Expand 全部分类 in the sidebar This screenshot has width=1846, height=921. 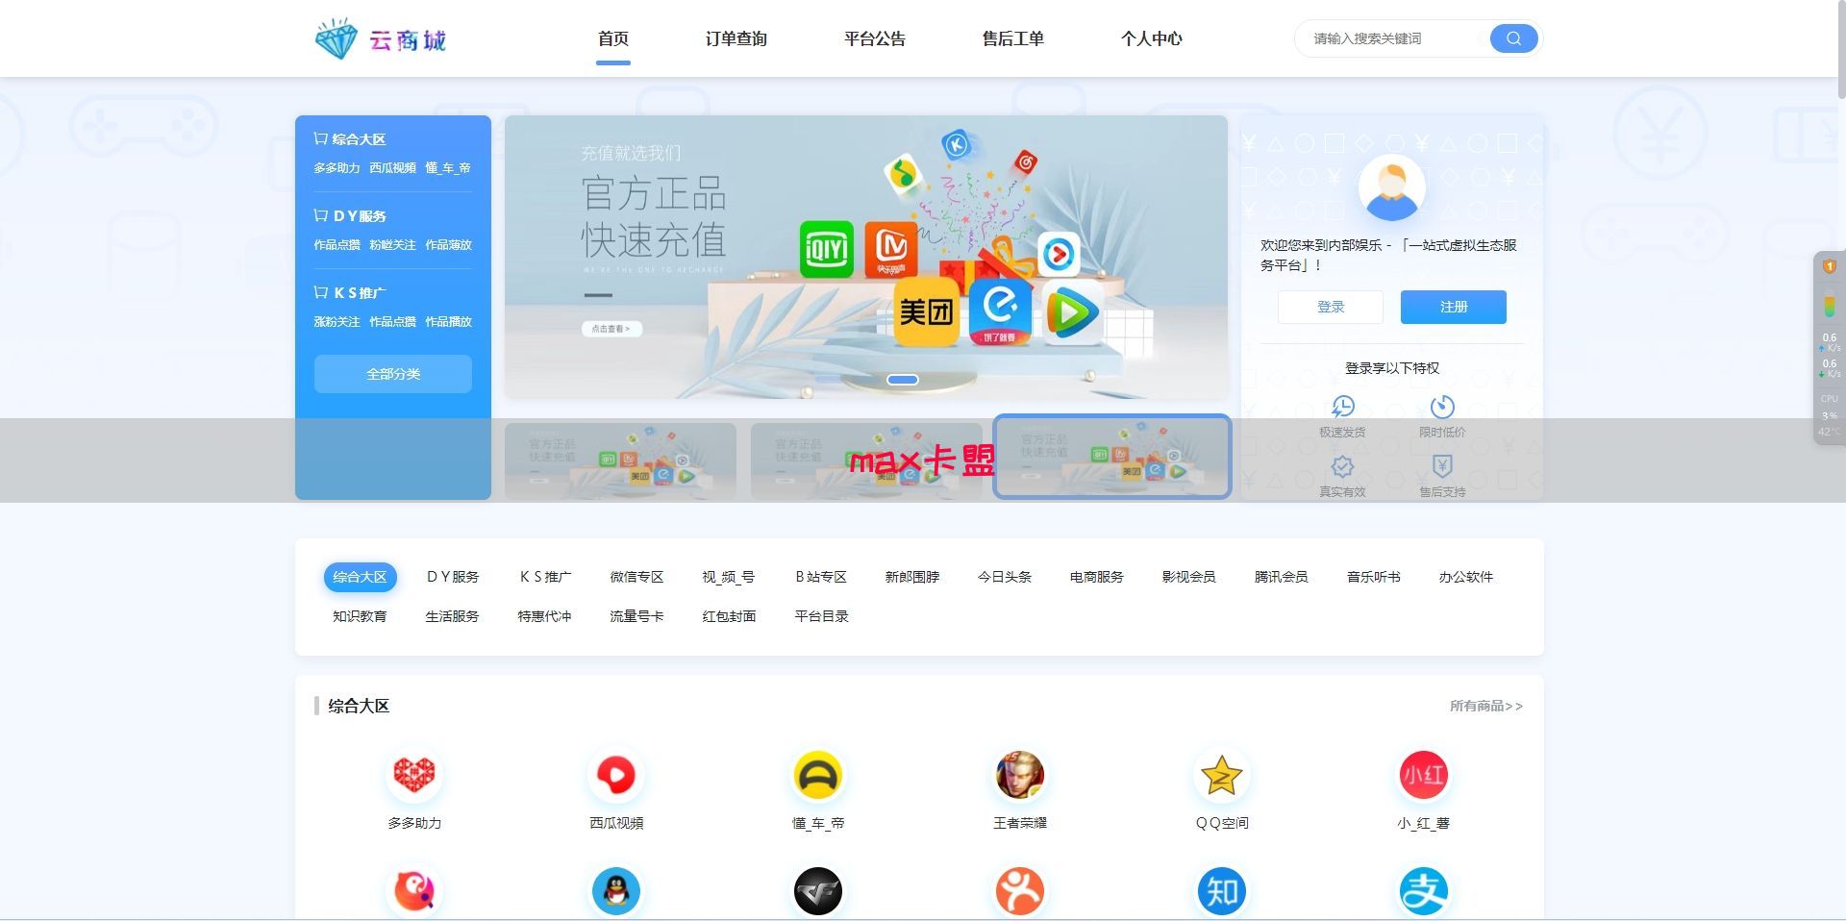393,374
